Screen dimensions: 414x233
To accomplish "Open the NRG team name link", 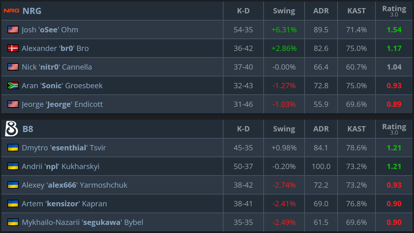I will (32, 11).
